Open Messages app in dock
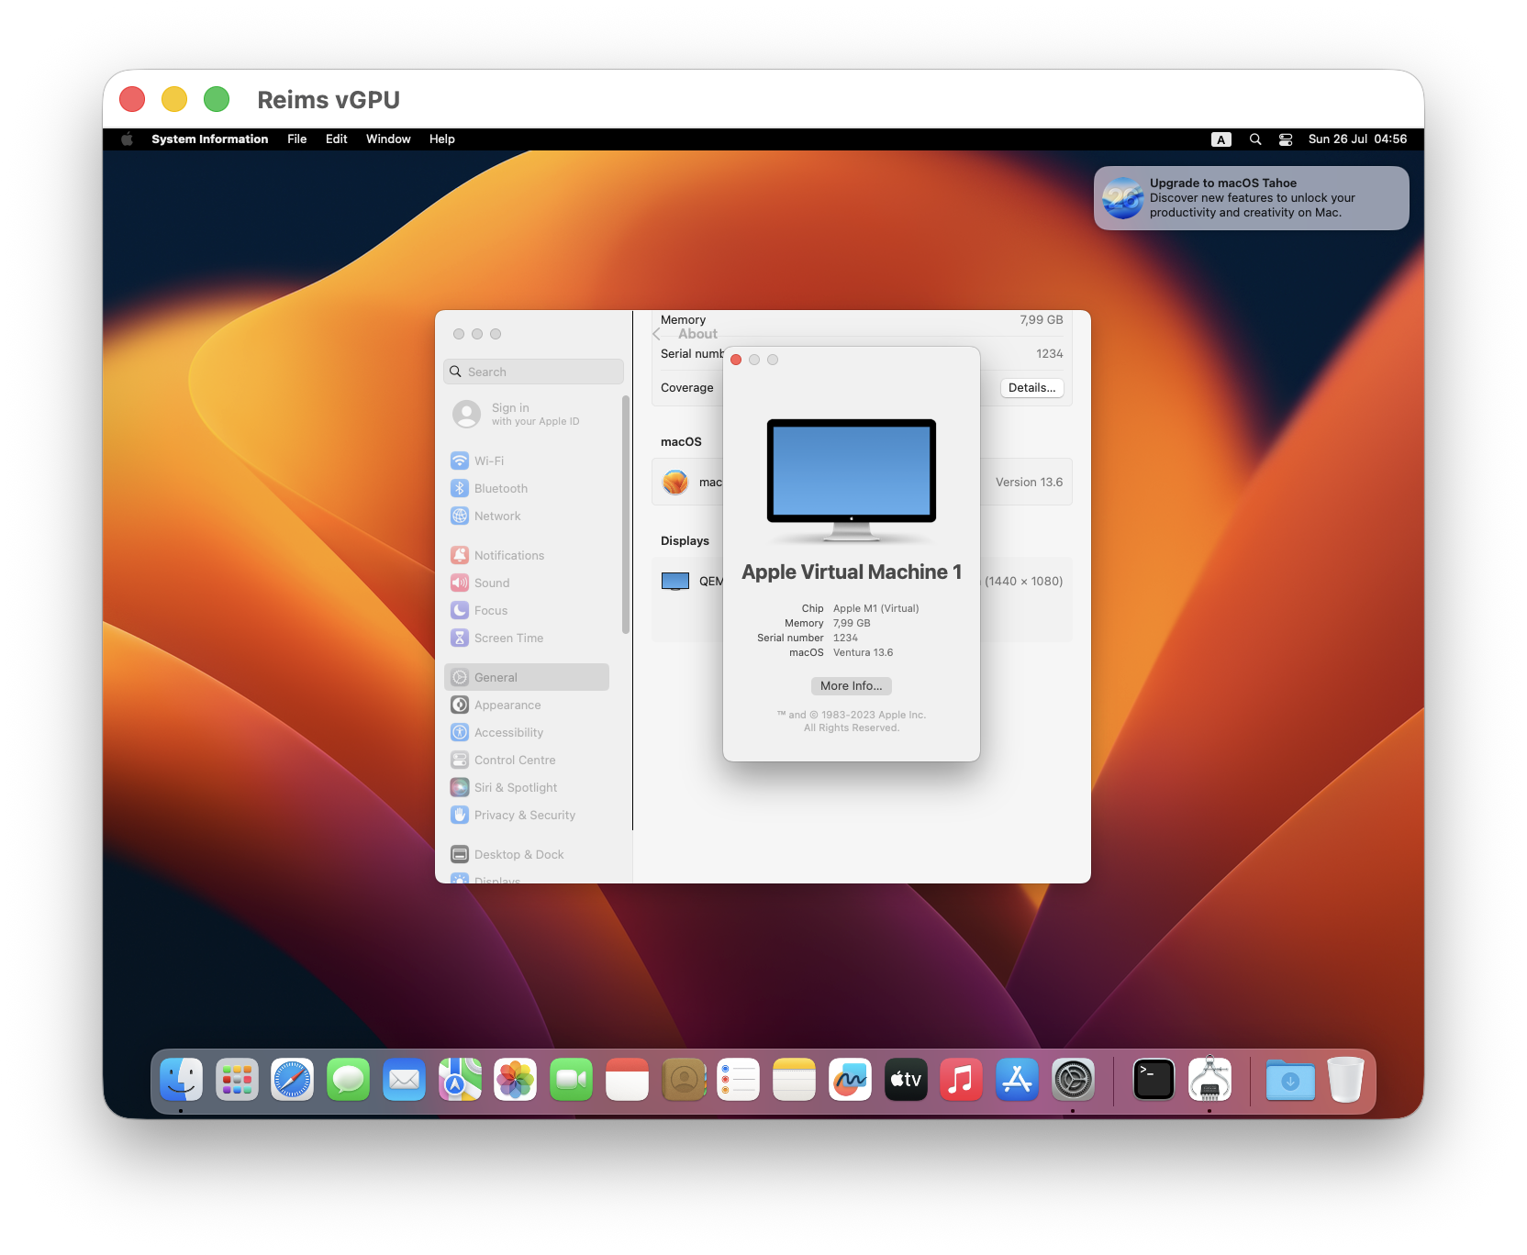The image size is (1527, 1255). point(349,1080)
